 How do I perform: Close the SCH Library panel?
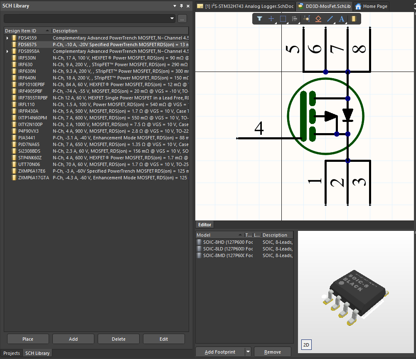188,6
